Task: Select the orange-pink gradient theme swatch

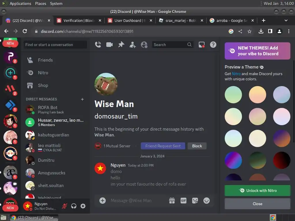Action: pyautogui.click(x=258, y=94)
